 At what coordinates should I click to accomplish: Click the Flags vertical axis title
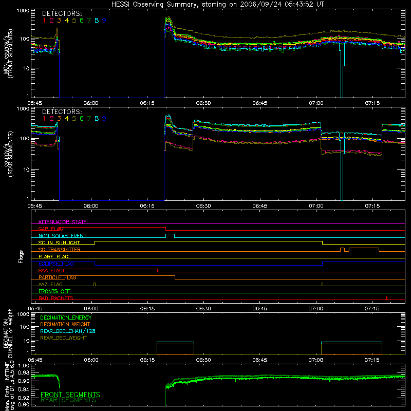21,256
